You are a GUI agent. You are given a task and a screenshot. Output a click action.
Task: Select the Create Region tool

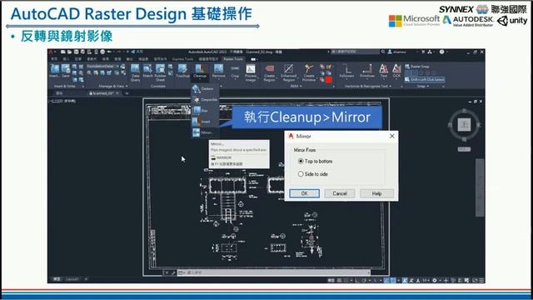coord(269,72)
